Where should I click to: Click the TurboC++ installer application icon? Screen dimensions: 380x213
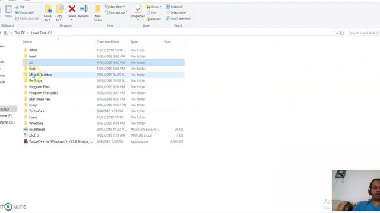(26, 141)
